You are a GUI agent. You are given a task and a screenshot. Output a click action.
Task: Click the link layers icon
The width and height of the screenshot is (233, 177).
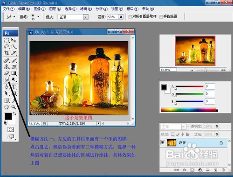tap(177, 170)
